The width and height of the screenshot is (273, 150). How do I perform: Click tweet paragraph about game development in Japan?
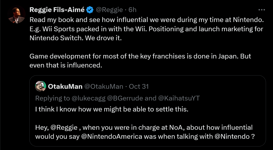click(x=140, y=56)
